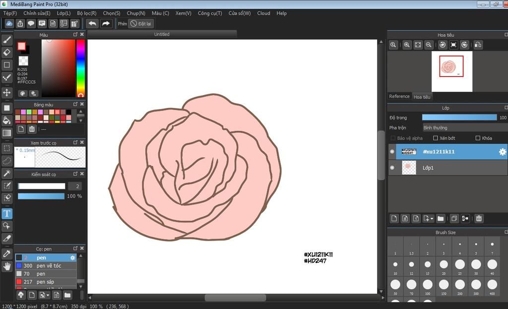Add new layer folder
The width and height of the screenshot is (508, 309).
[441, 218]
